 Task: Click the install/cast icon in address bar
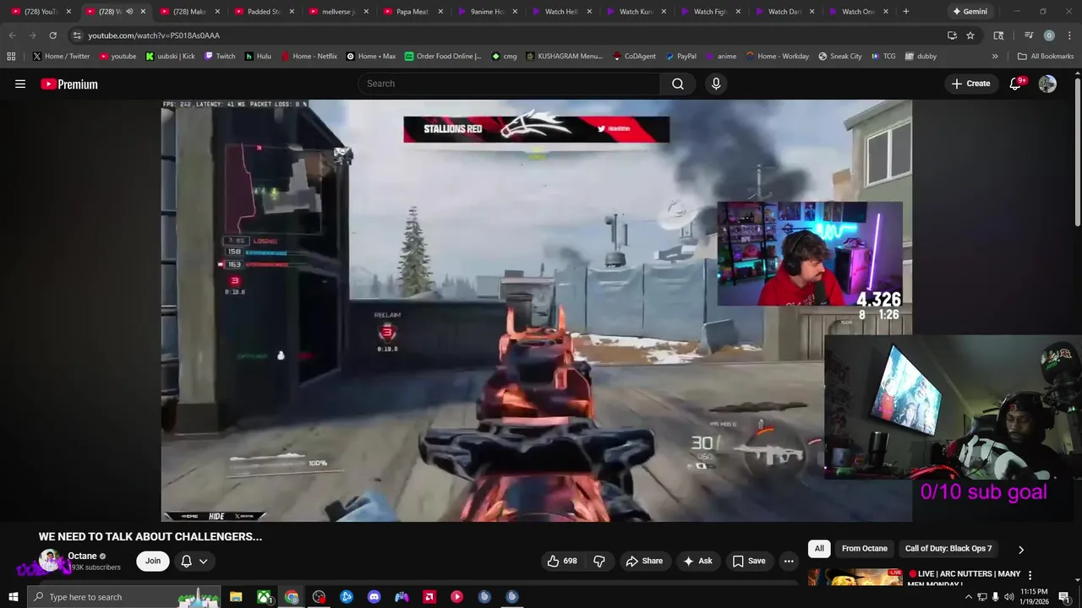(x=952, y=35)
